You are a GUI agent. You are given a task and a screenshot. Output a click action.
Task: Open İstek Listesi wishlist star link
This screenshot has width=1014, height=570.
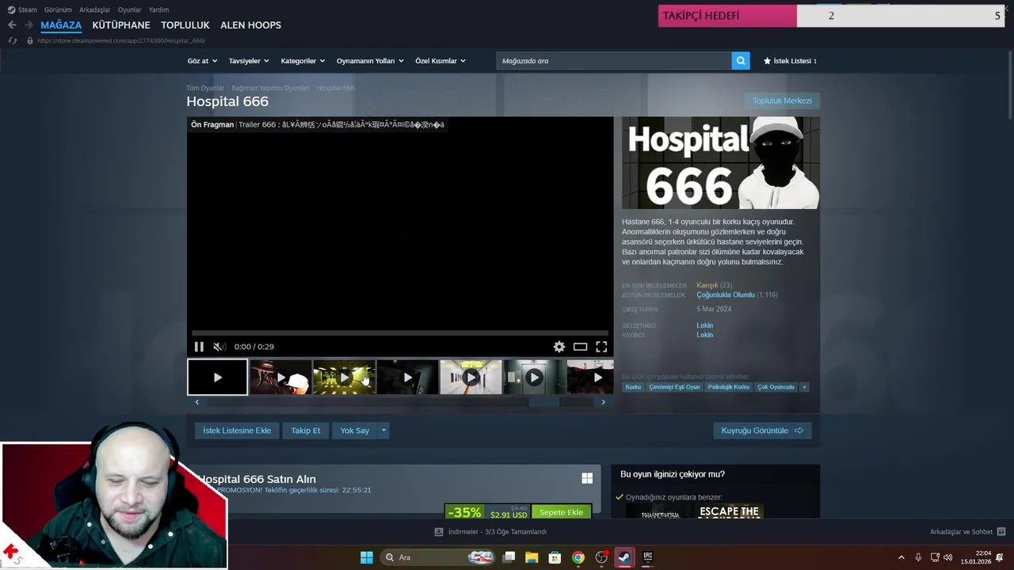click(790, 61)
